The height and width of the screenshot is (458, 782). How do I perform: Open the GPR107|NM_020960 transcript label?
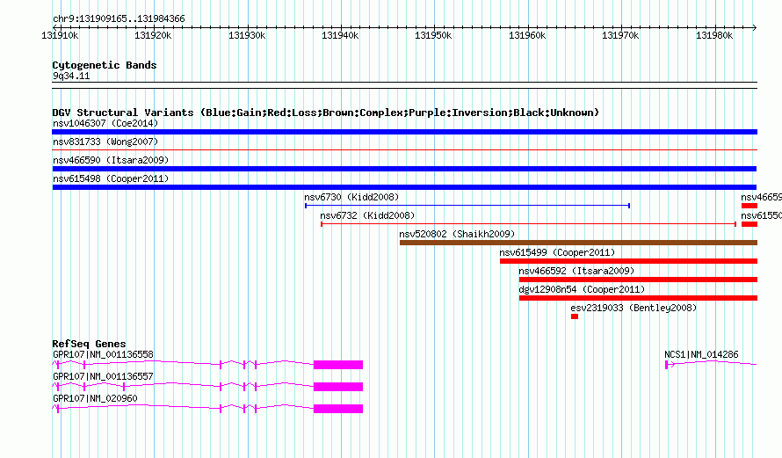(x=95, y=398)
